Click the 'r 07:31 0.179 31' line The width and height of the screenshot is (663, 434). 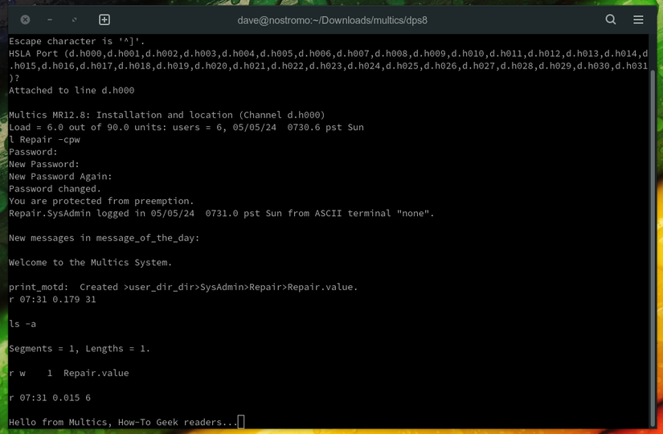52,299
